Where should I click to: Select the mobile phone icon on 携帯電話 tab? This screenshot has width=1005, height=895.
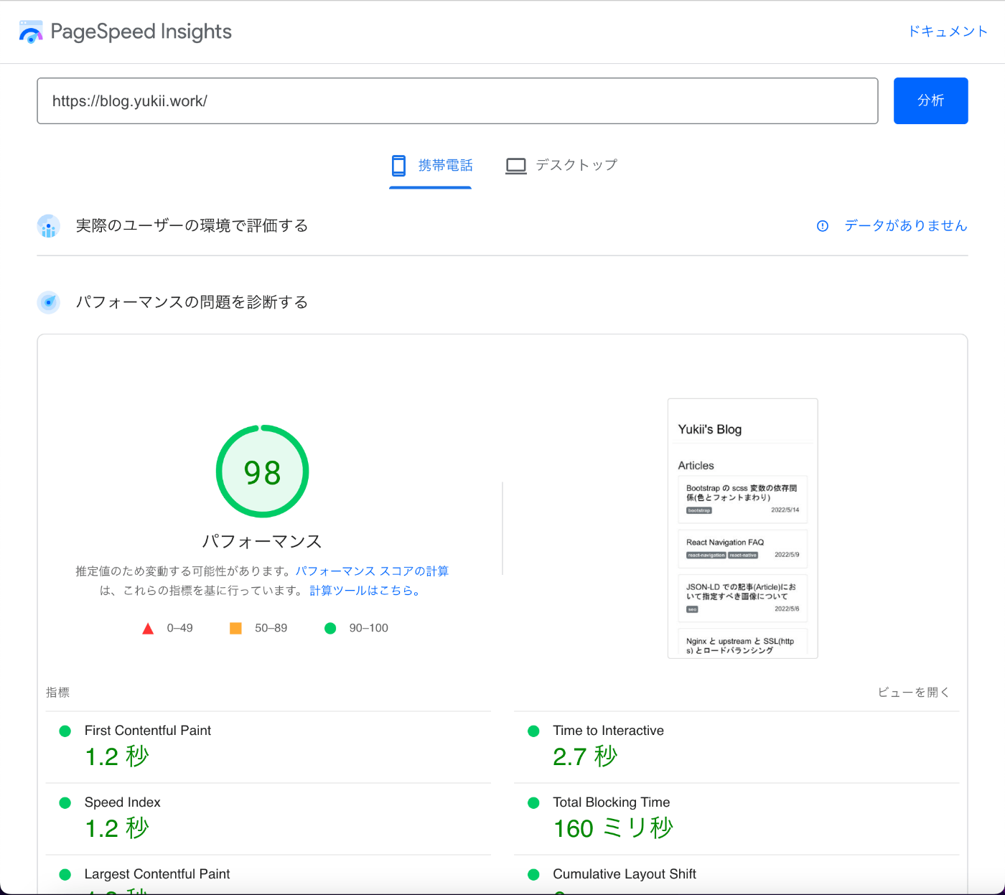[398, 165]
